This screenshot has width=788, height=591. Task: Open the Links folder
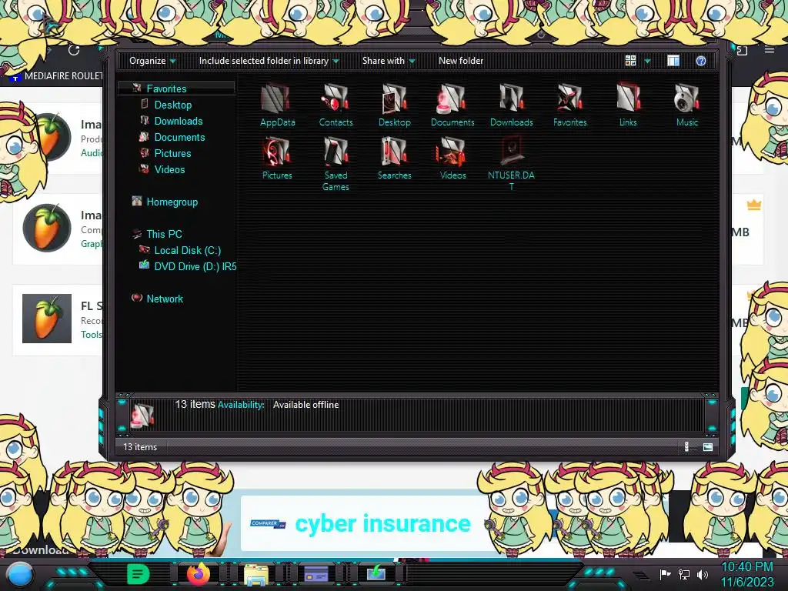pyautogui.click(x=628, y=105)
